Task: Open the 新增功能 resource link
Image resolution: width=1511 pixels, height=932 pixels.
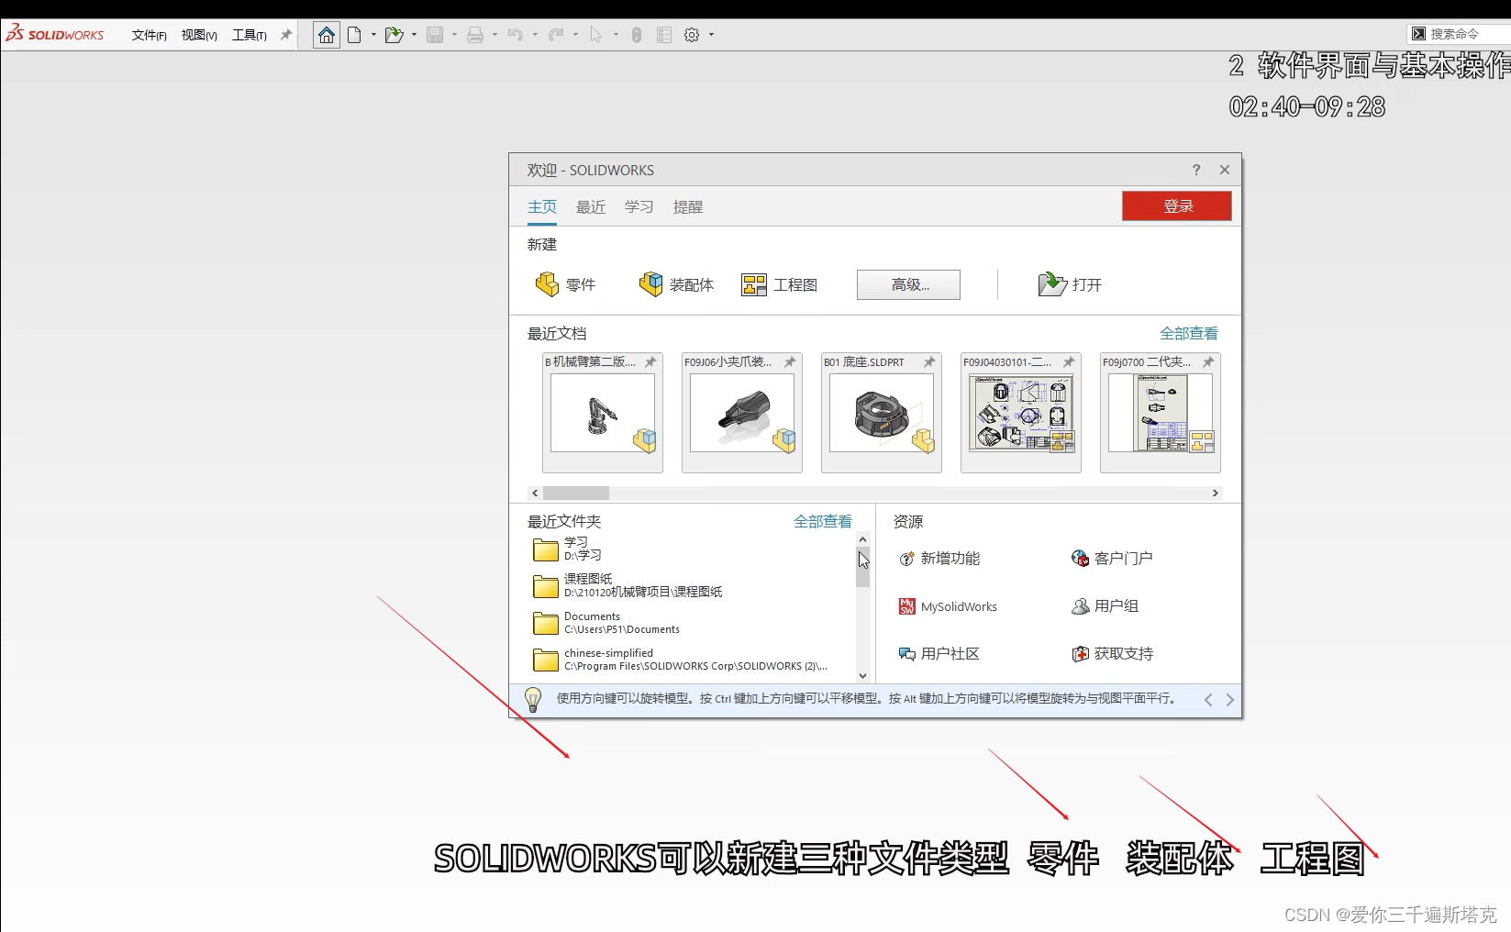Action: coord(939,559)
